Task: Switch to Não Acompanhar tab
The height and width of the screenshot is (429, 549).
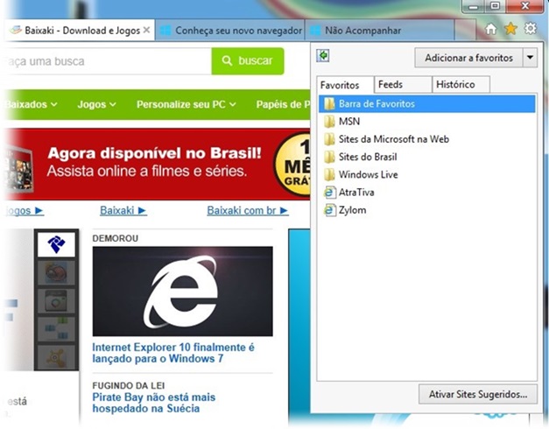Action: [x=380, y=31]
